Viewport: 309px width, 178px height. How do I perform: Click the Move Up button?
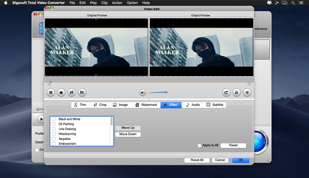coord(128,128)
